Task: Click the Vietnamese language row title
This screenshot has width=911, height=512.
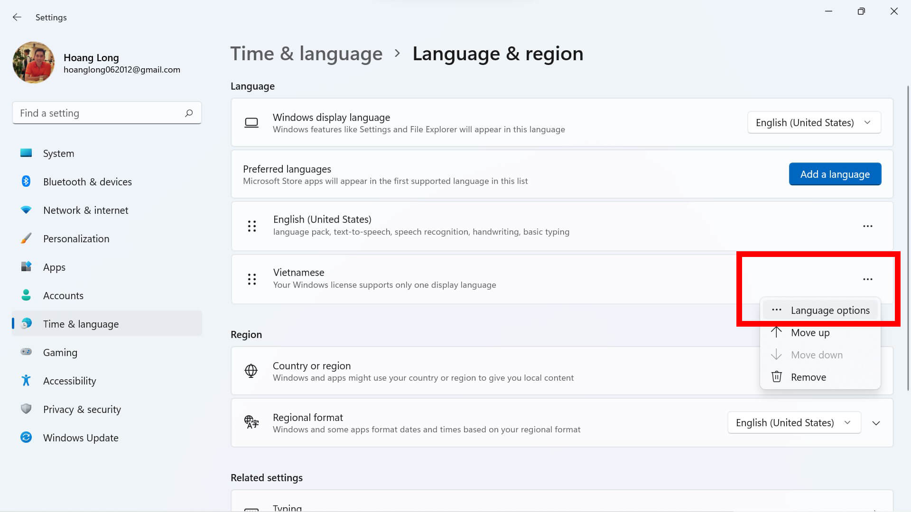Action: tap(298, 273)
